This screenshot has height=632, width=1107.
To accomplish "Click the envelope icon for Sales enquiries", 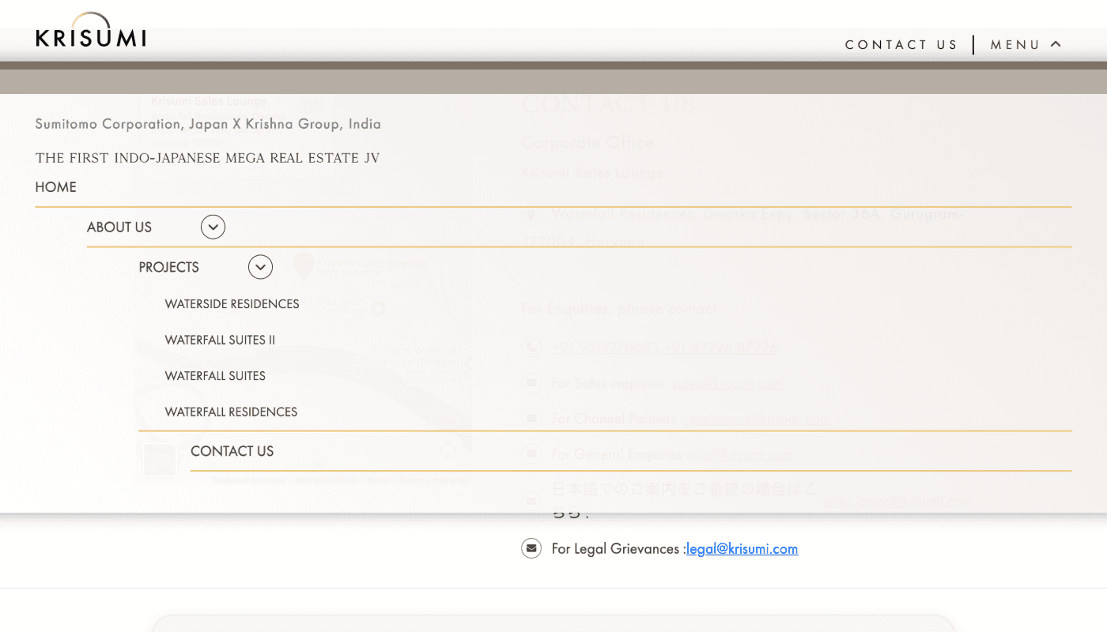I will pos(531,382).
